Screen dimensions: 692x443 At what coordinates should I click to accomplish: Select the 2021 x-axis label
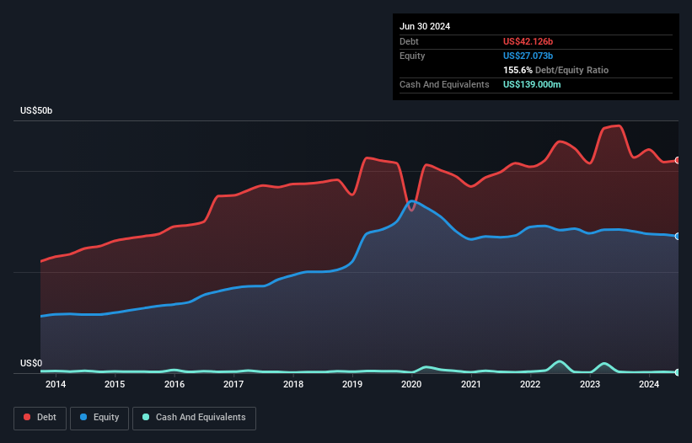coord(471,384)
